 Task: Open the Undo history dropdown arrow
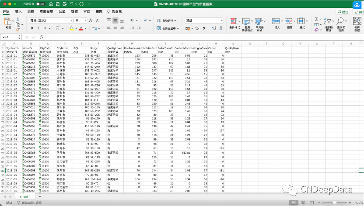pos(76,4)
